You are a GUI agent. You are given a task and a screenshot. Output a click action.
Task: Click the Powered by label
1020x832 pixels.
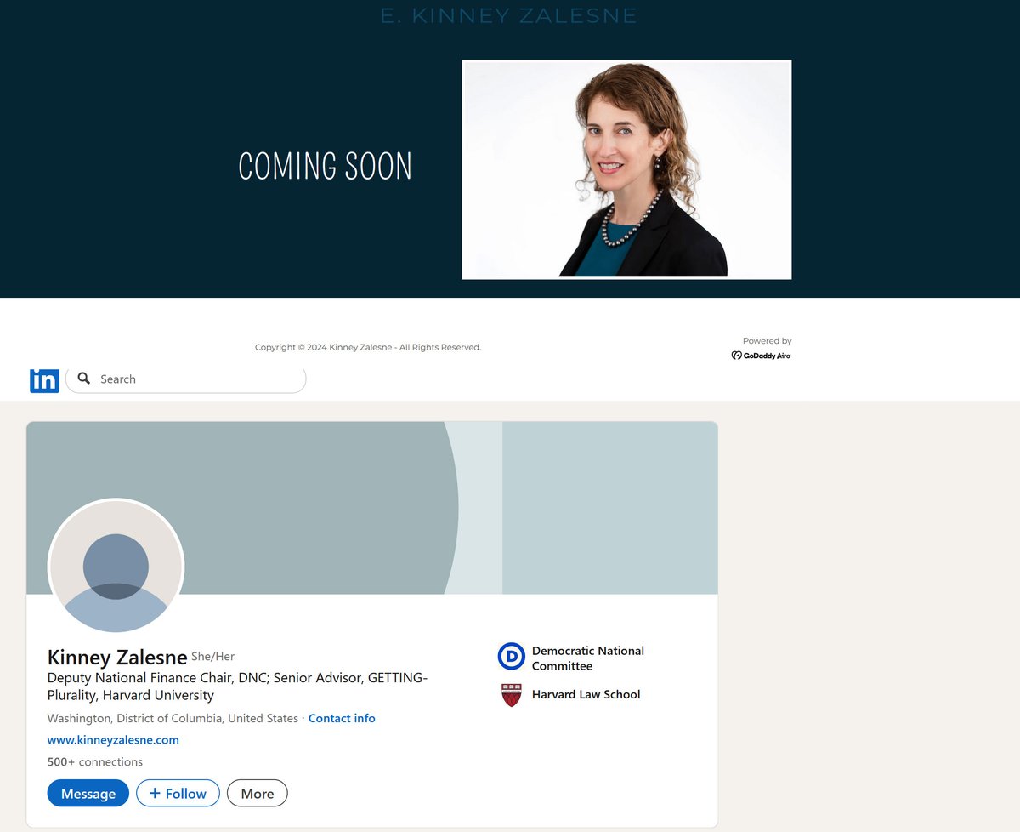768,341
